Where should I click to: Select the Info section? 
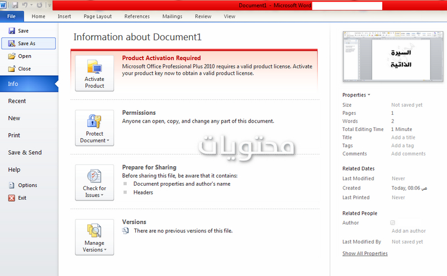(x=28, y=84)
